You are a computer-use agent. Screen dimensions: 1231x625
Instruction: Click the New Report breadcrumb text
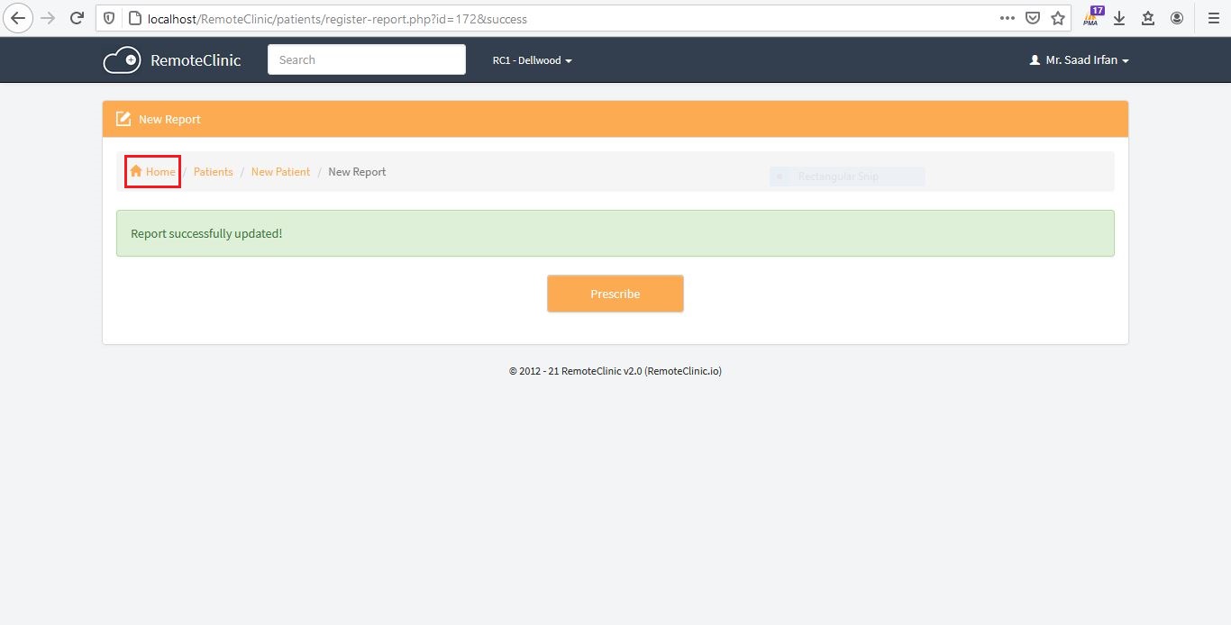(x=357, y=172)
